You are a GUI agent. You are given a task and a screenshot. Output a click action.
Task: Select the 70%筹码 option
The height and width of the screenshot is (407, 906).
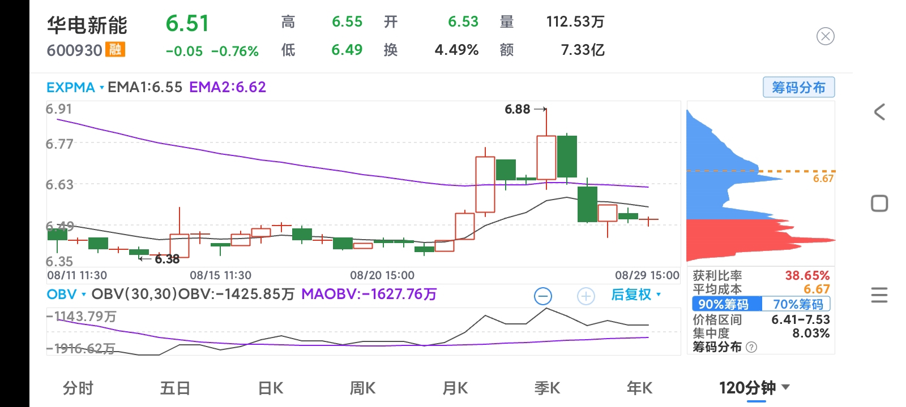(x=797, y=304)
